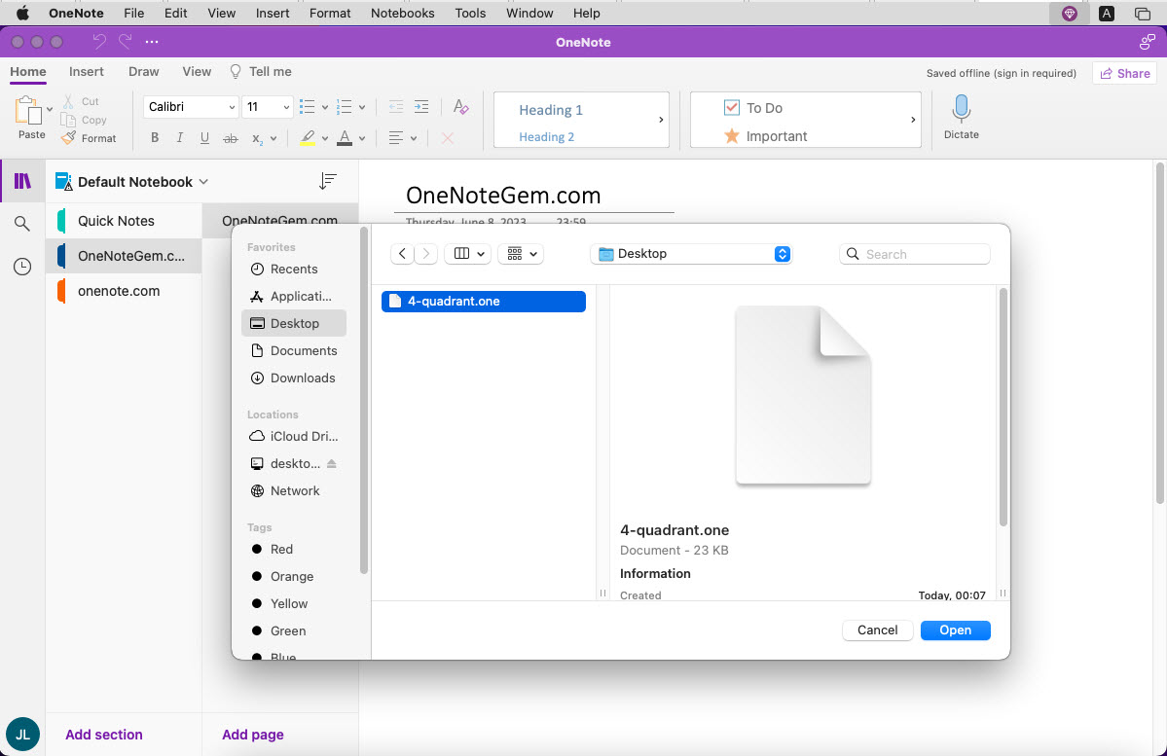Switch to the Insert tab
The image size is (1167, 756).
87,71
